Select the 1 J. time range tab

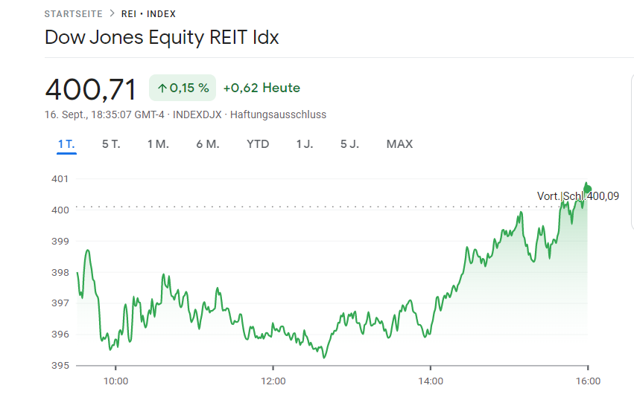tap(305, 144)
